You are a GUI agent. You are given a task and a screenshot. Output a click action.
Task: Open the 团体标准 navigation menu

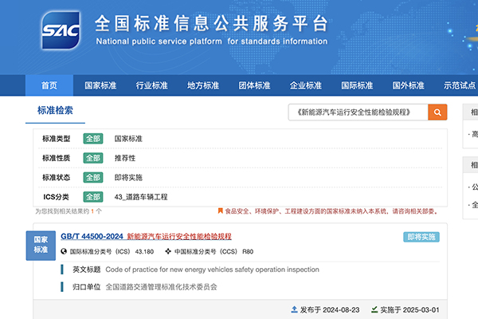click(x=254, y=85)
